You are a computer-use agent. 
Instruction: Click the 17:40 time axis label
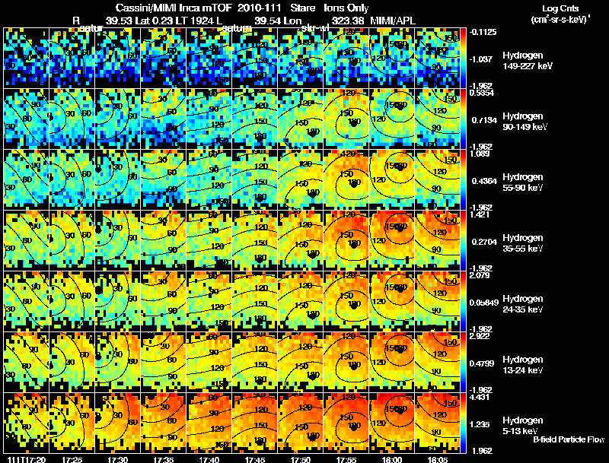click(x=209, y=459)
